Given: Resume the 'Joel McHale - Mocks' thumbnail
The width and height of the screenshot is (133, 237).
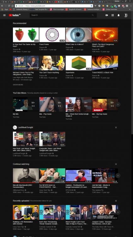Looking at the screenshot, I should point(105,175).
